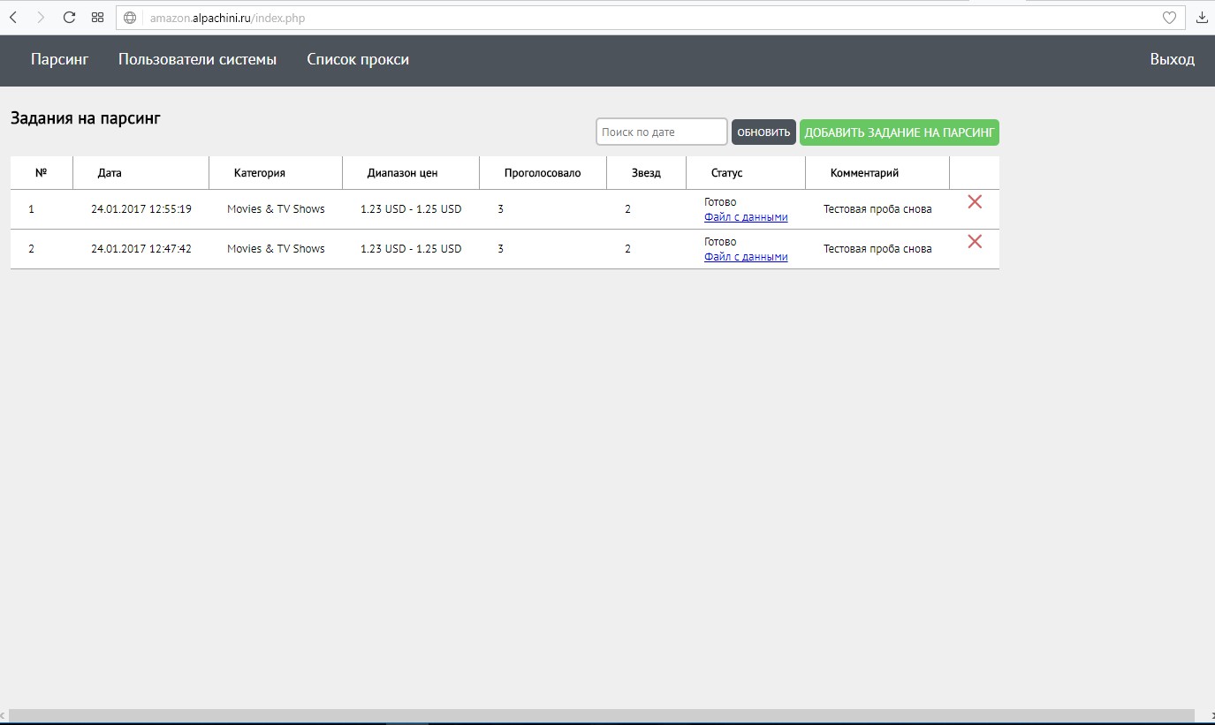Click Готово status text in row 2
Image resolution: width=1215 pixels, height=725 pixels.
click(x=720, y=242)
